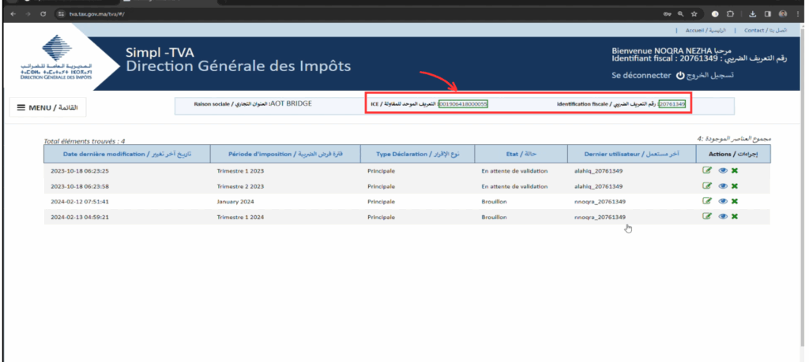Click the AOT BRIDGE raison sociale

point(291,103)
